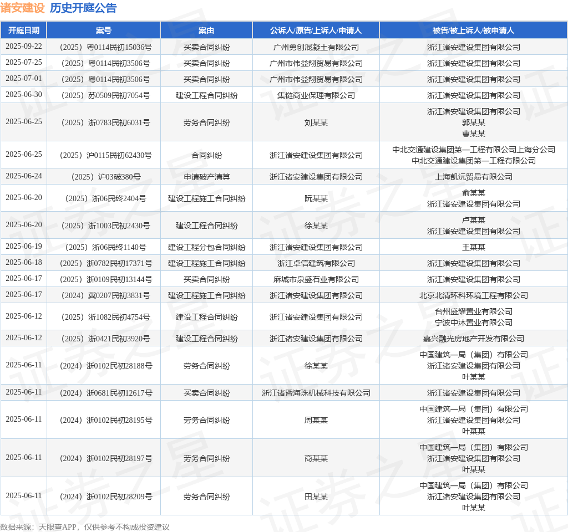Click case number （2025）浙0783民初6031号
Viewport: 568px width, 532px height.
pyautogui.click(x=104, y=122)
